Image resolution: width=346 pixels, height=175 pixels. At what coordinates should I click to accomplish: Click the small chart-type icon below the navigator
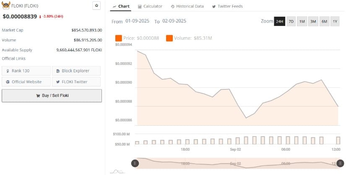(117, 172)
